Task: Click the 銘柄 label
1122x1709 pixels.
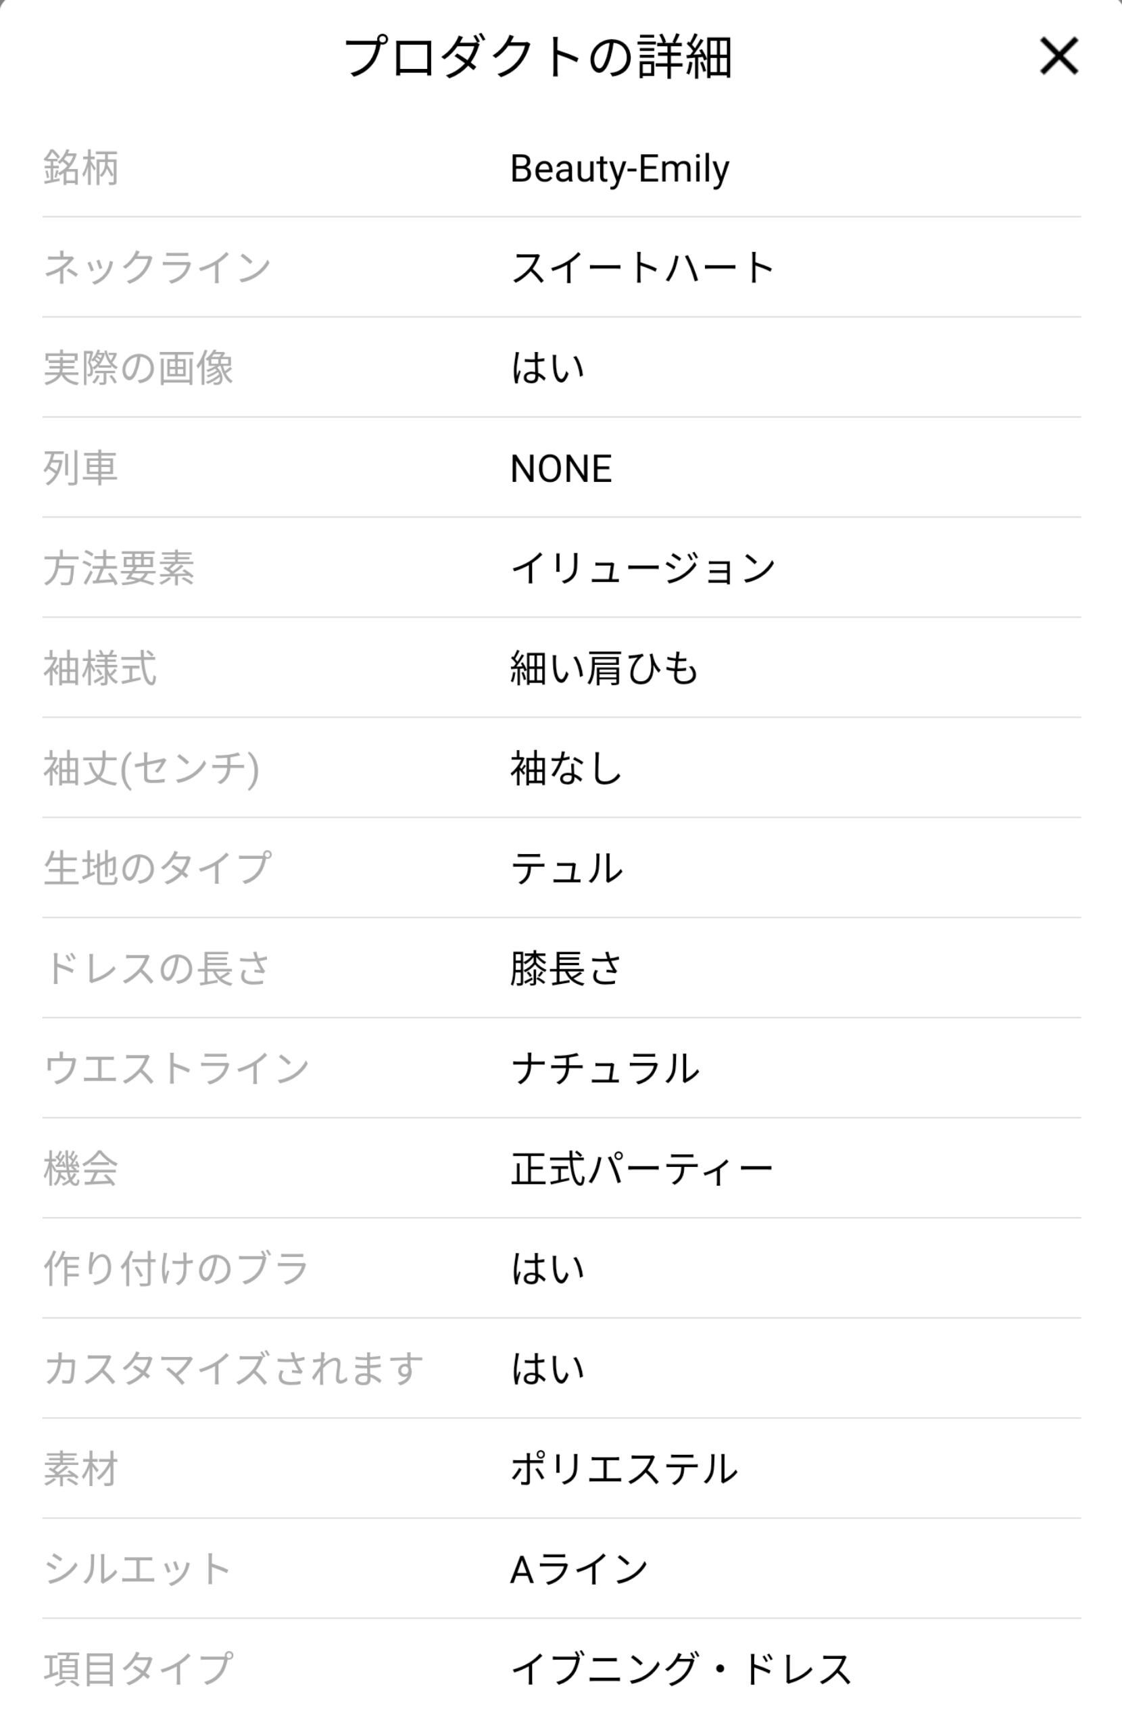Action: [81, 169]
